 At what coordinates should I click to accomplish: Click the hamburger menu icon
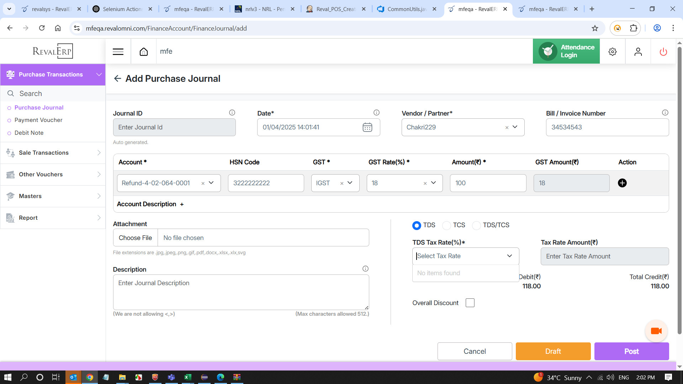(118, 52)
